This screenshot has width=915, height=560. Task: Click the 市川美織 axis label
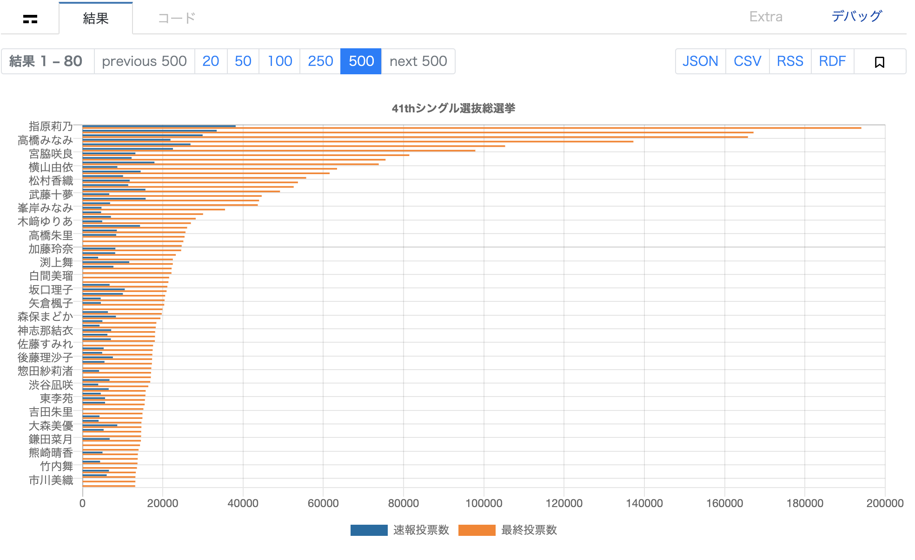tap(51, 480)
